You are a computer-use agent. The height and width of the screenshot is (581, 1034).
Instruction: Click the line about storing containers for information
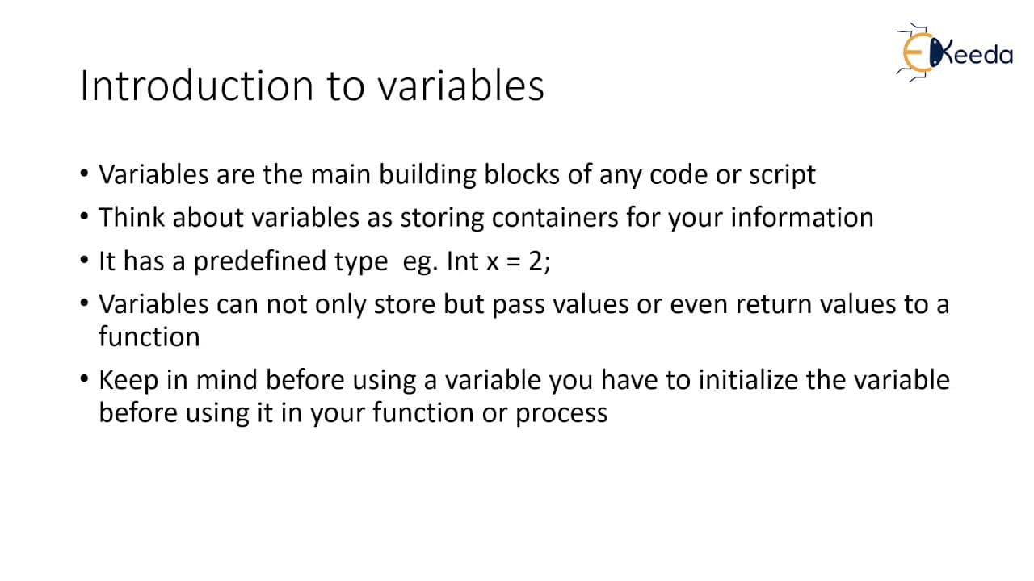tap(485, 218)
